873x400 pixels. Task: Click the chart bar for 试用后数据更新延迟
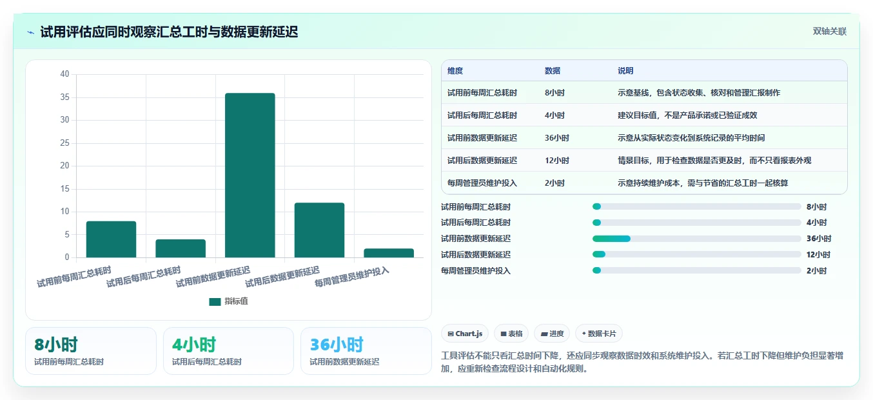[319, 230]
